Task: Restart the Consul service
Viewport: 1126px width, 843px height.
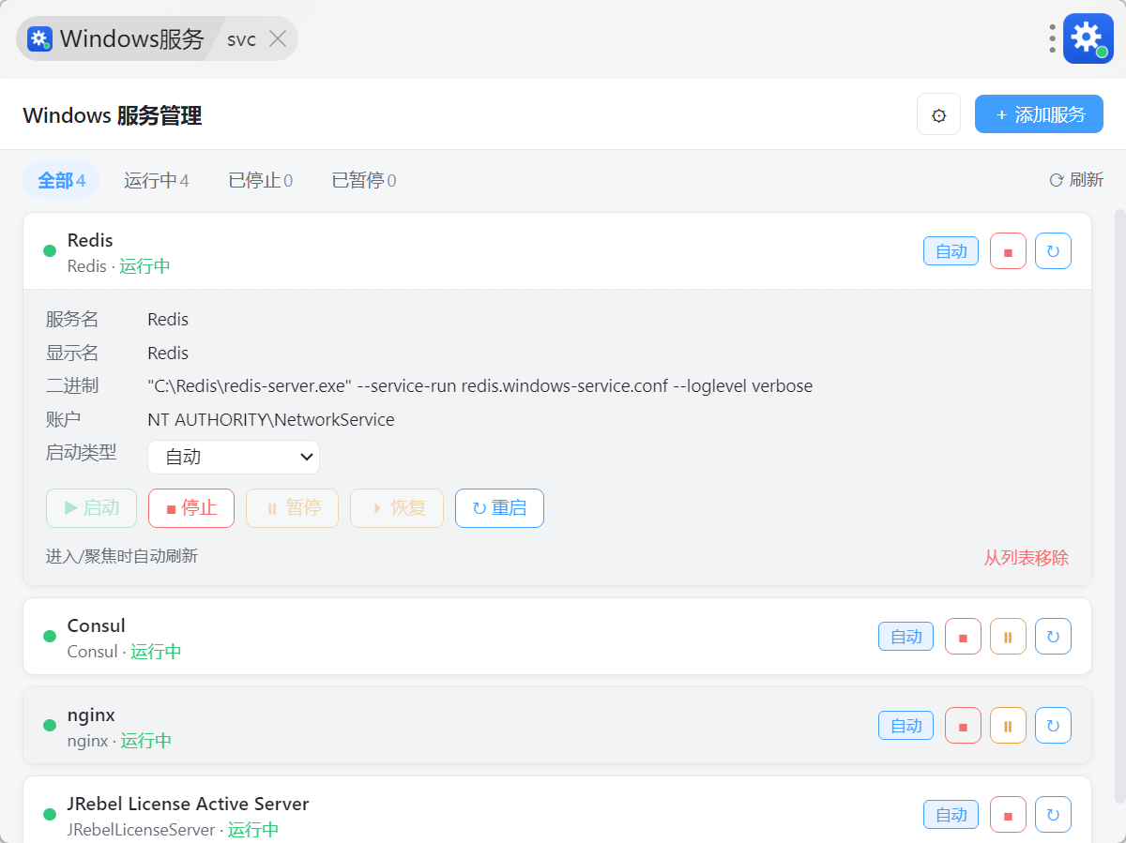Action: (x=1053, y=637)
